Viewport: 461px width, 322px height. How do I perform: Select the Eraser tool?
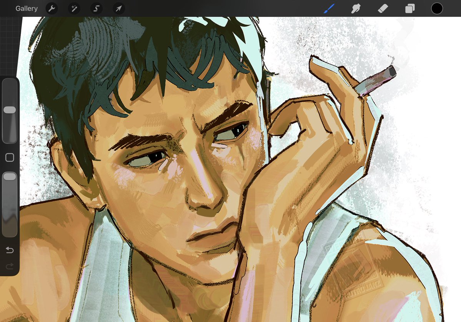(383, 8)
